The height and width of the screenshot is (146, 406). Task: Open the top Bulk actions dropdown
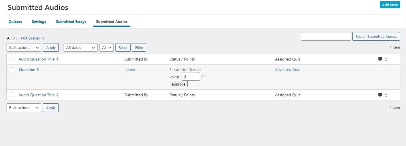pyautogui.click(x=24, y=47)
